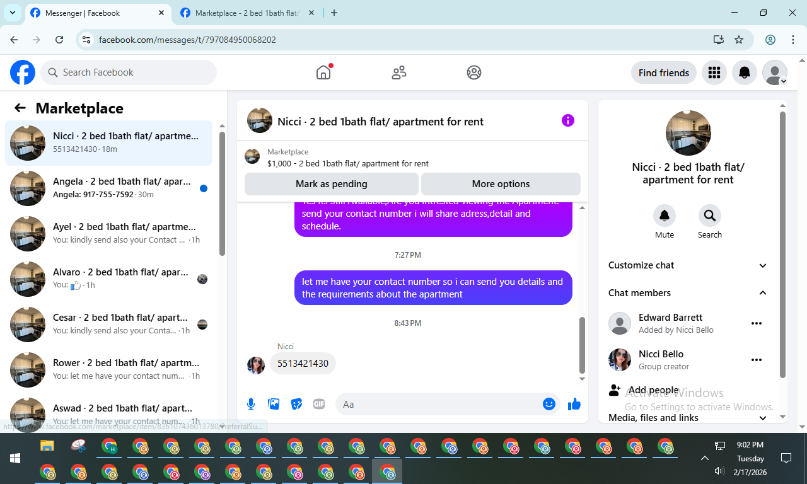Click the conversation list scrollbar
807x484 pixels.
click(222, 193)
